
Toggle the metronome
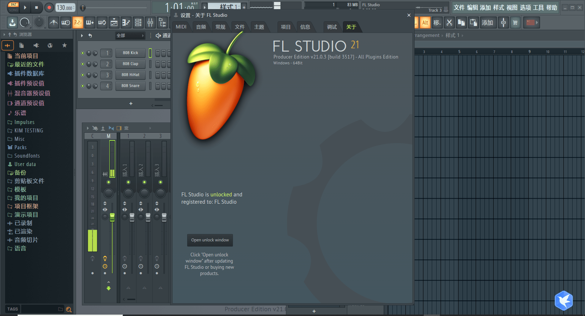coord(54,23)
